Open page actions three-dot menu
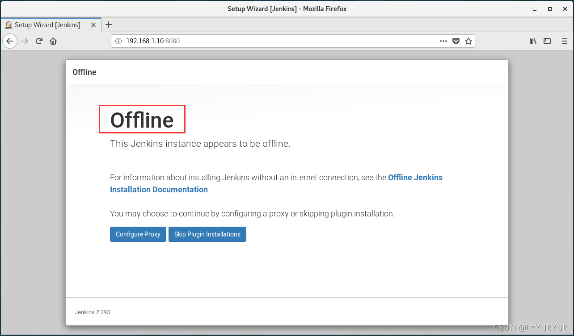 tap(443, 41)
